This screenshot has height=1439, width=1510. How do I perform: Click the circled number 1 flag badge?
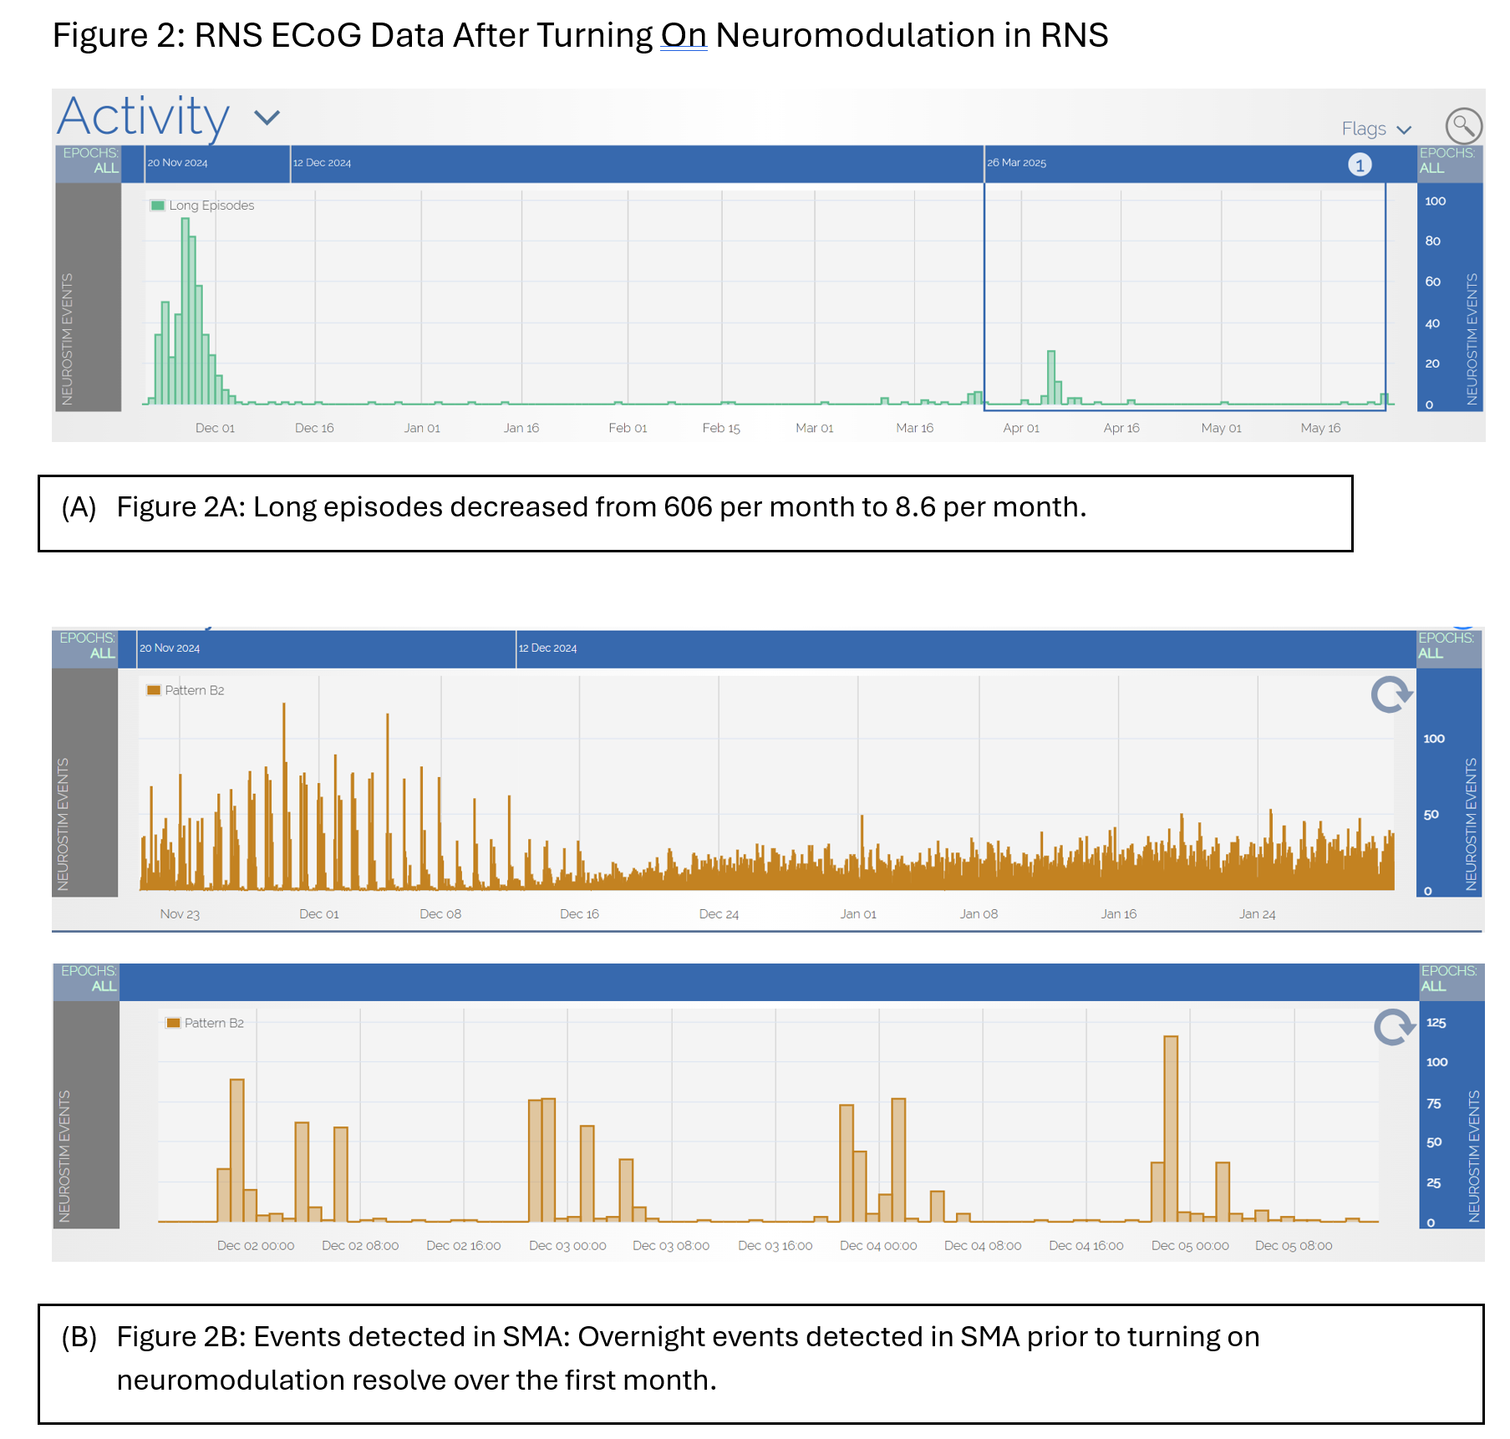[1360, 165]
